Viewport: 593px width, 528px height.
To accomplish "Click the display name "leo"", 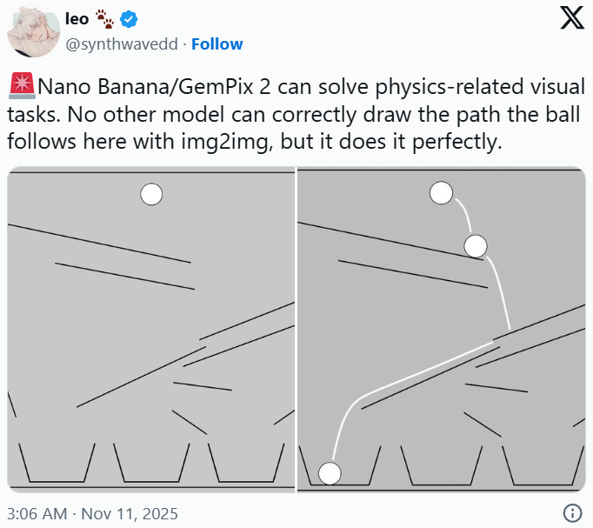I will pos(77,18).
